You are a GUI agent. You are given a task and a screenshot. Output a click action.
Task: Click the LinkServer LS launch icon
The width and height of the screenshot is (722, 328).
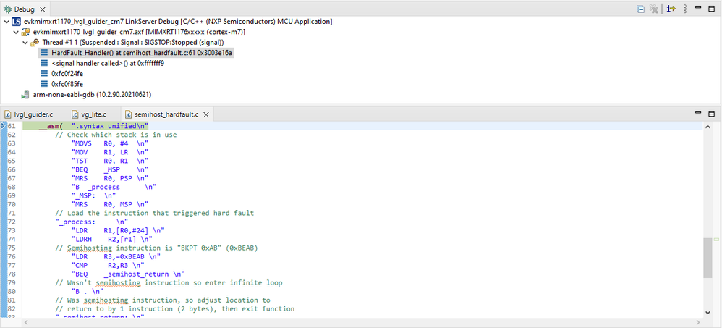[16, 22]
